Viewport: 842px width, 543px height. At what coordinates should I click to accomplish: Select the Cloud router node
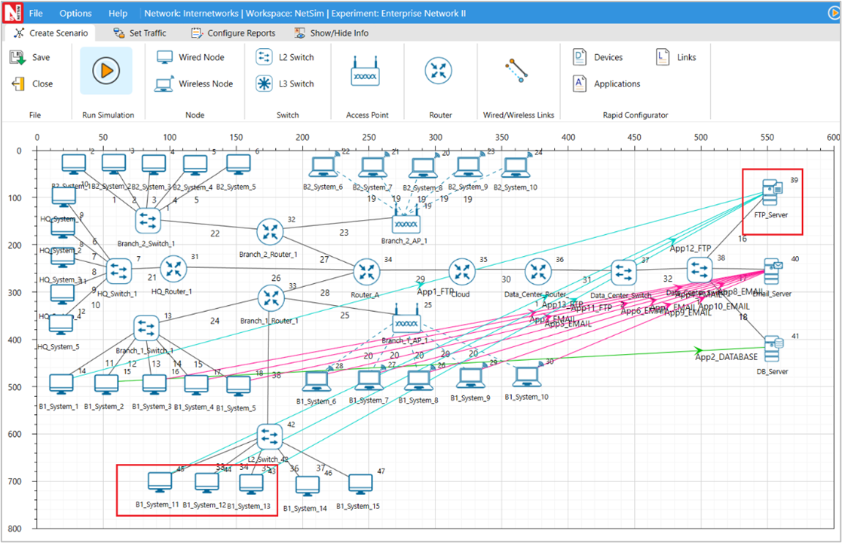461,271
